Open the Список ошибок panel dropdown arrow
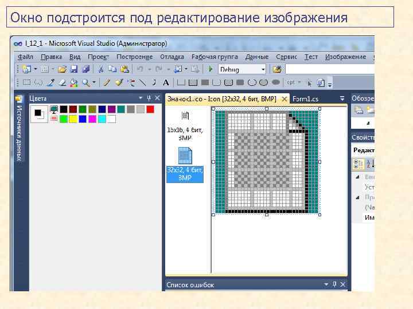 tap(326, 284)
